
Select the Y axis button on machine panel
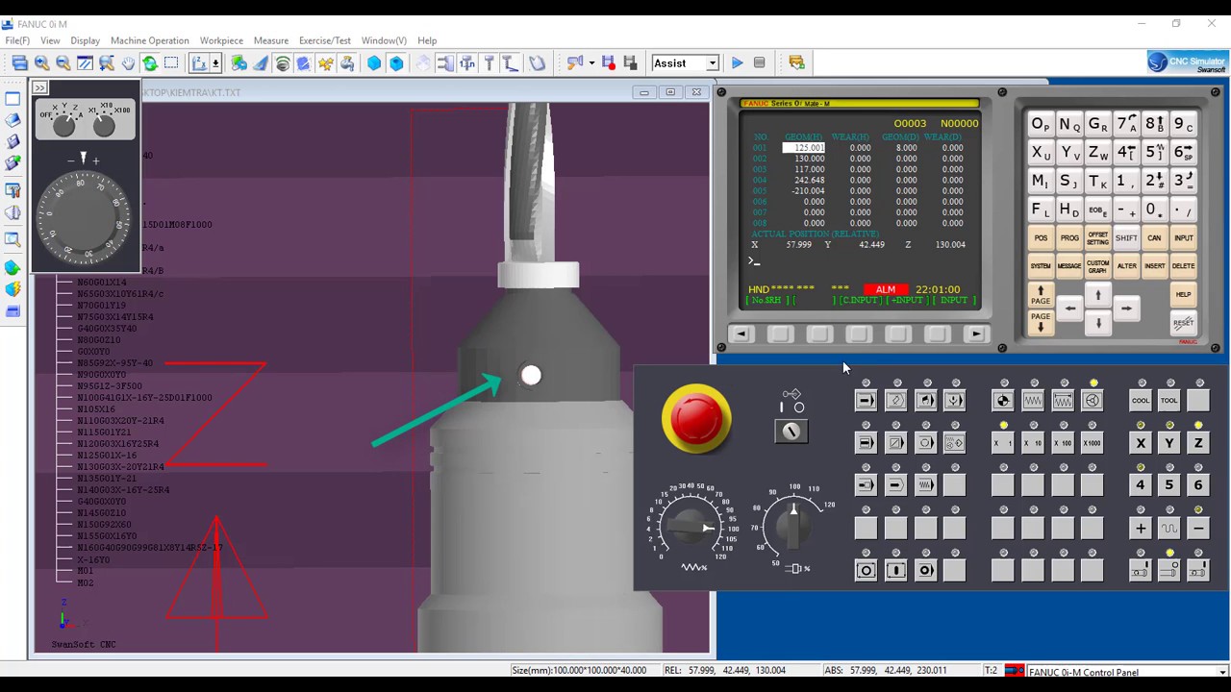coord(1169,443)
